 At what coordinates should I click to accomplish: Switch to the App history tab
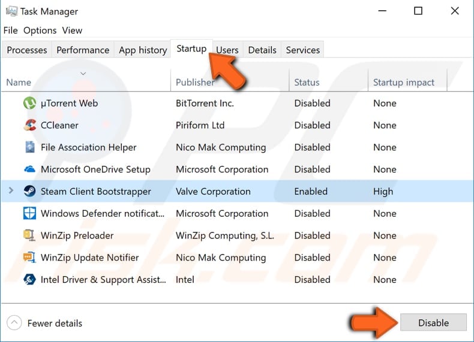[143, 50]
